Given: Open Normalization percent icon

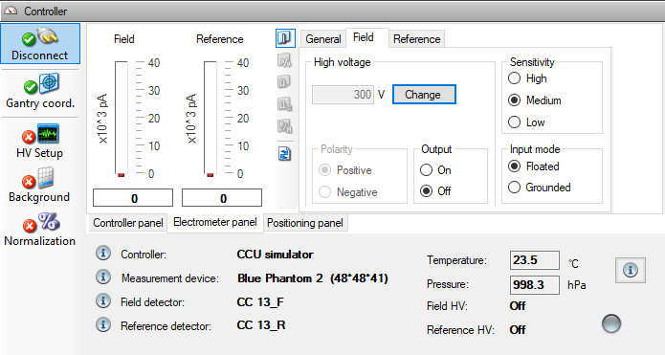Looking at the screenshot, I should (49, 222).
